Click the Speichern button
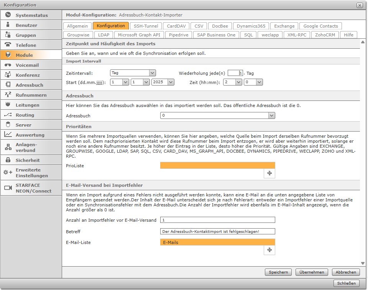Image resolution: width=368 pixels, height=290 pixels. (x=278, y=272)
